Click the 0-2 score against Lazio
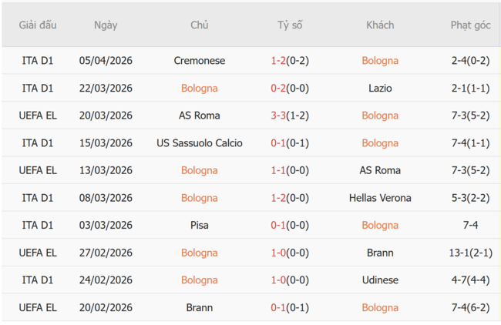This screenshot has height=325, width=501. coord(279,89)
